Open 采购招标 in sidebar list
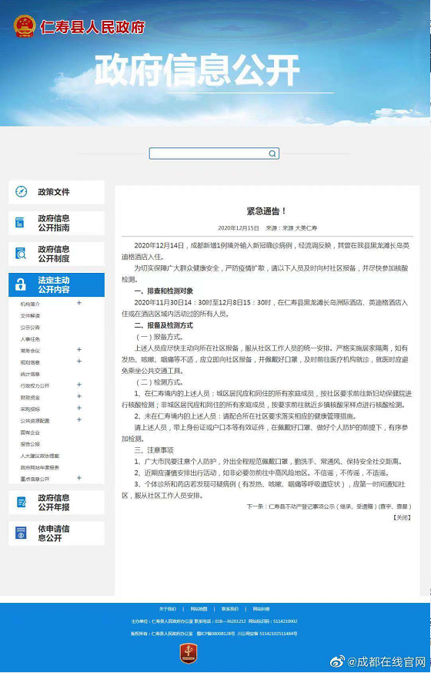The image size is (431, 673). coord(29,409)
